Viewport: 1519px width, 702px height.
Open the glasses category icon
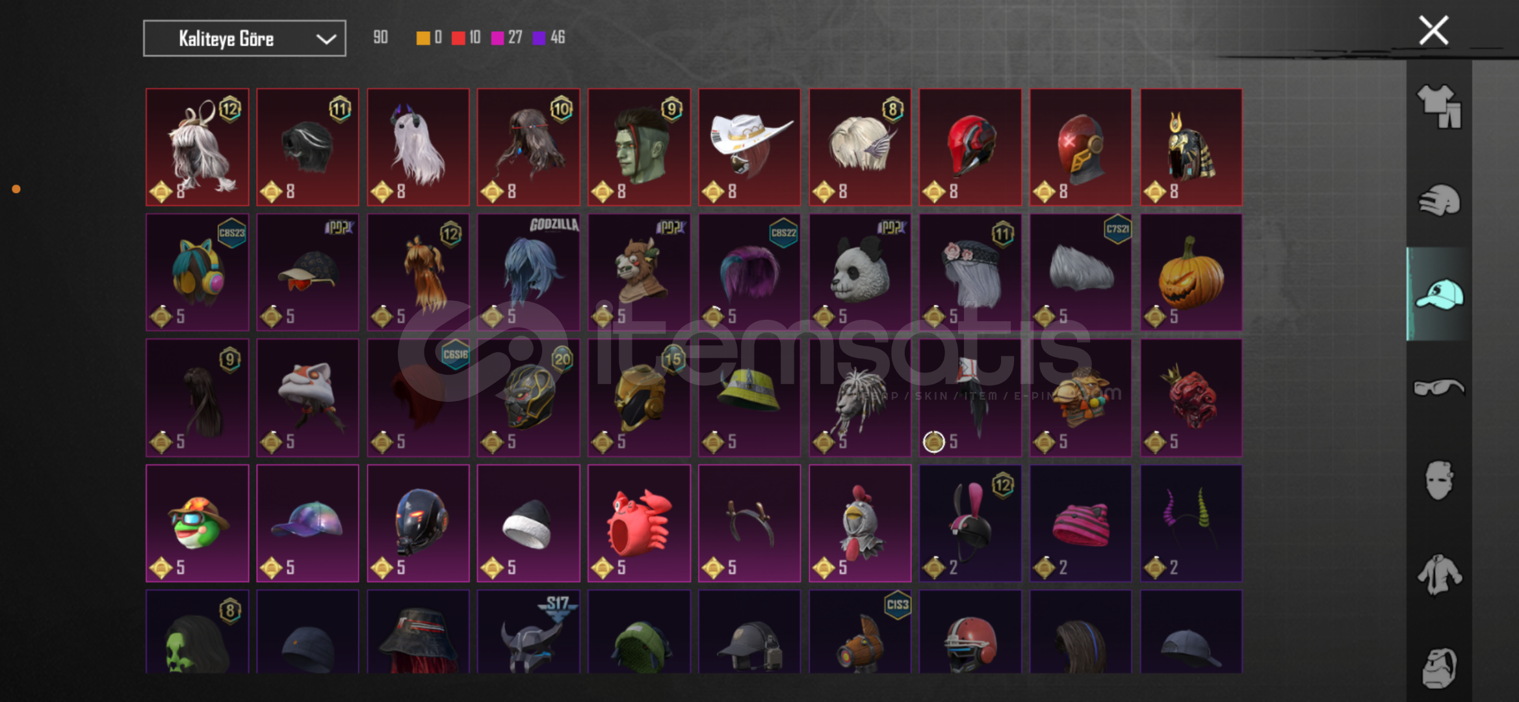coord(1439,387)
